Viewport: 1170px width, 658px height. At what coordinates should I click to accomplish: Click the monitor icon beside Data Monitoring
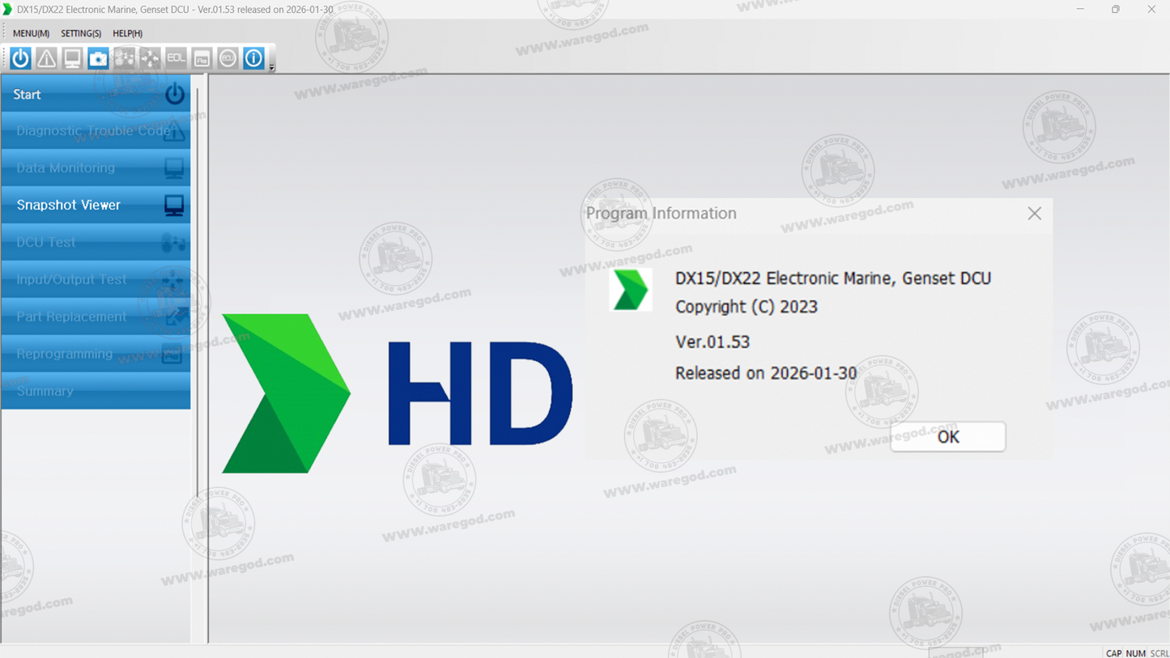[174, 168]
